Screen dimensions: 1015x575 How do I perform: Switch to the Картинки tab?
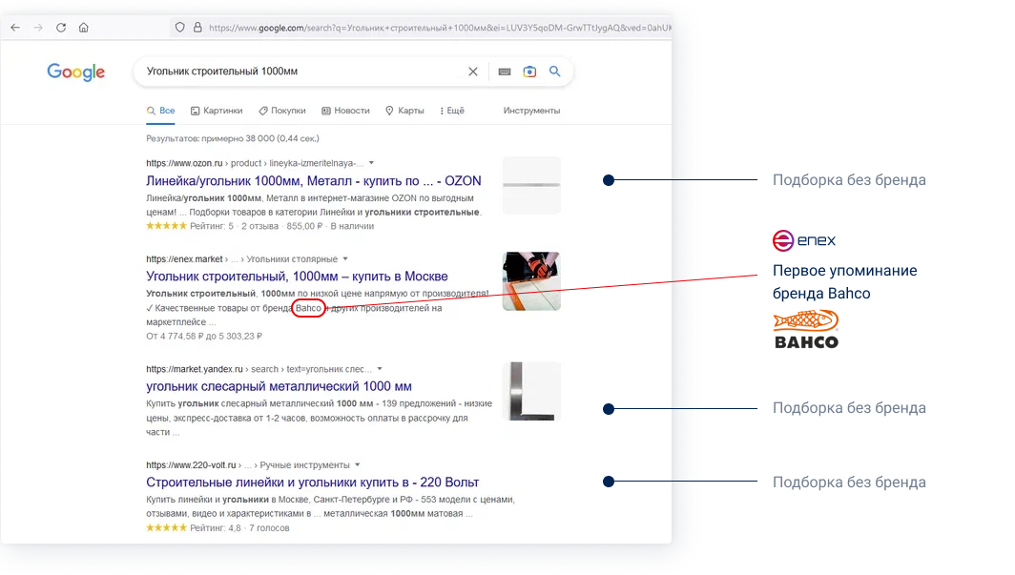pyautogui.click(x=217, y=111)
